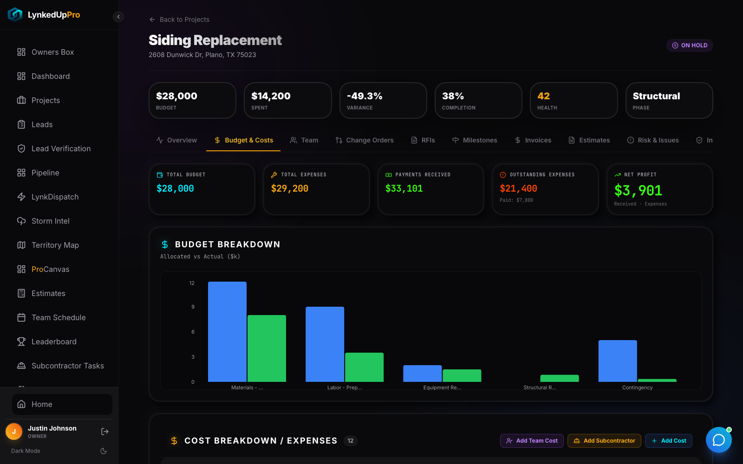
Task: Click the blue Contingency allocated bar
Action: (x=618, y=361)
